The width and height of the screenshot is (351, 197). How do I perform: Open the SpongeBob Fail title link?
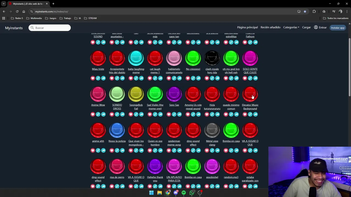pyautogui.click(x=136, y=107)
